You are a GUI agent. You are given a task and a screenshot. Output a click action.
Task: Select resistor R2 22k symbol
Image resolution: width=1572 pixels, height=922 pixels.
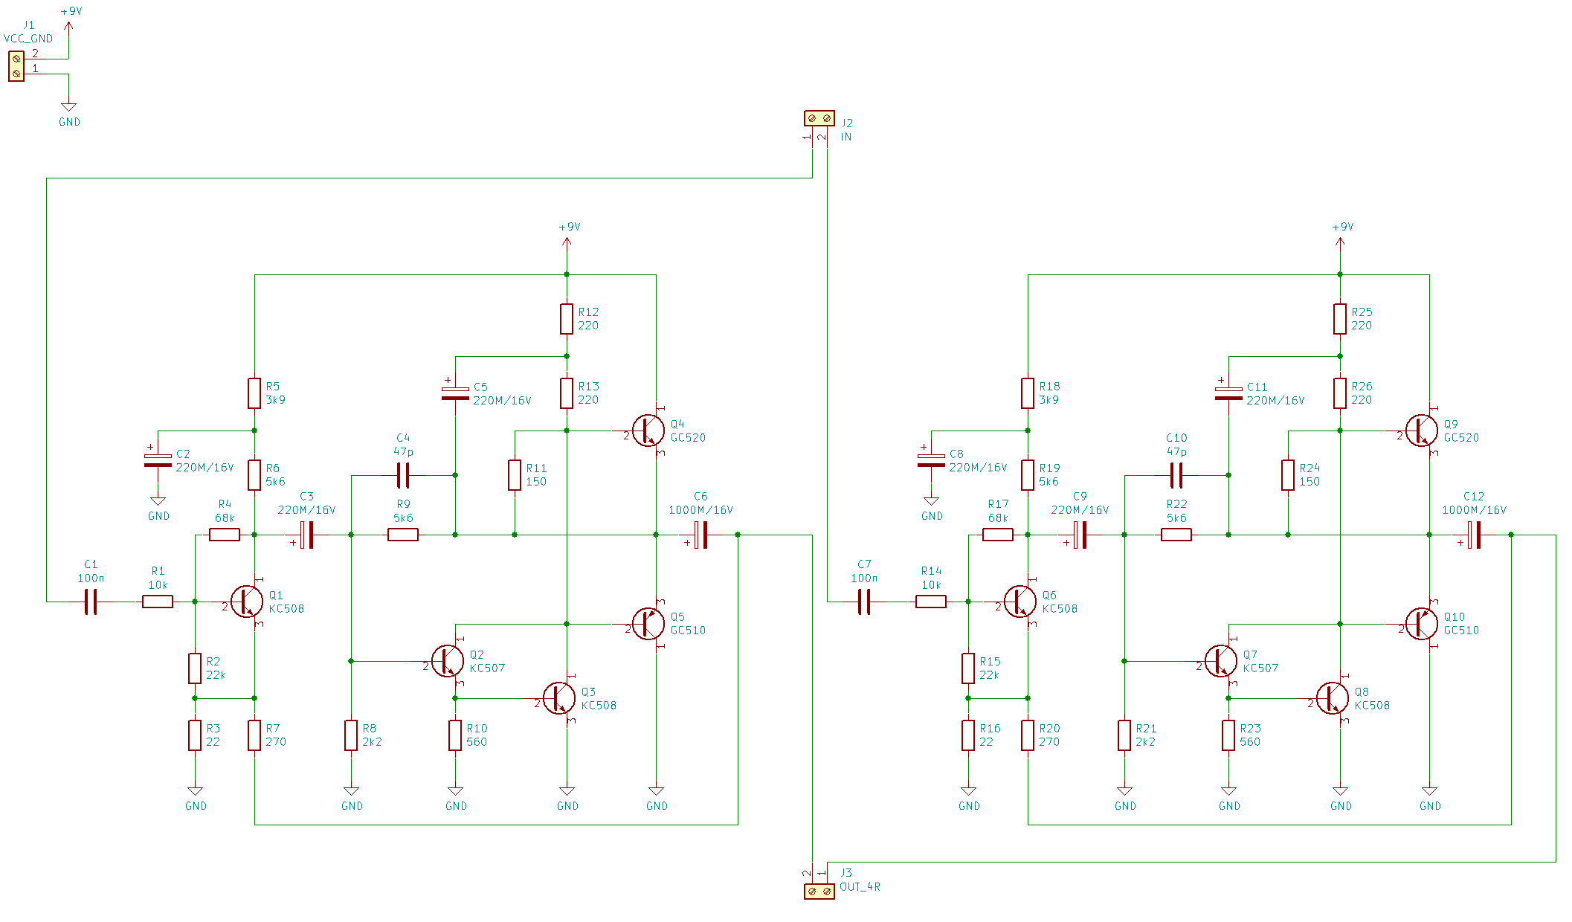(195, 668)
